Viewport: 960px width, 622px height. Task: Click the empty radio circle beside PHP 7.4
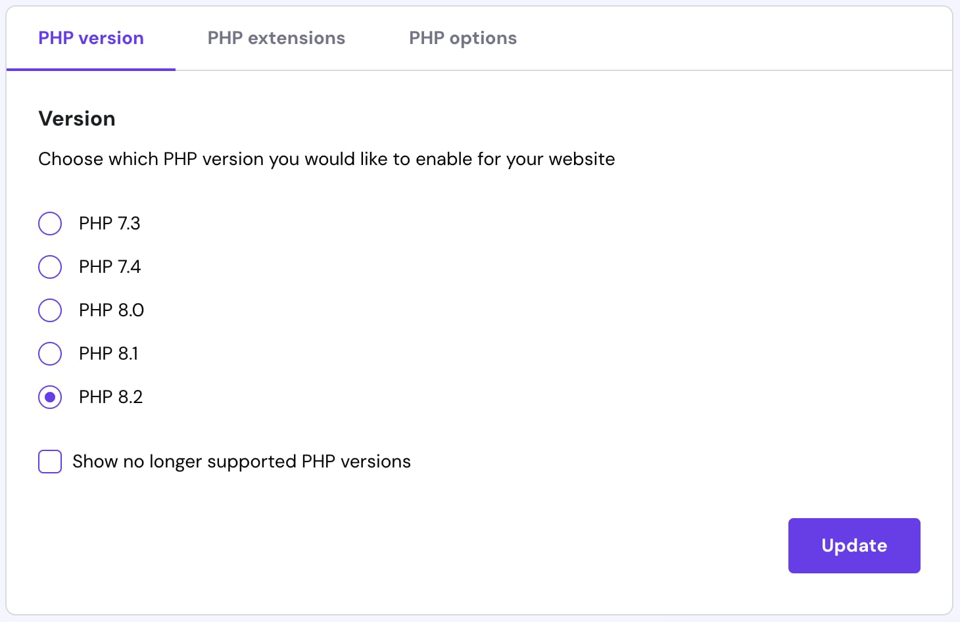[50, 266]
